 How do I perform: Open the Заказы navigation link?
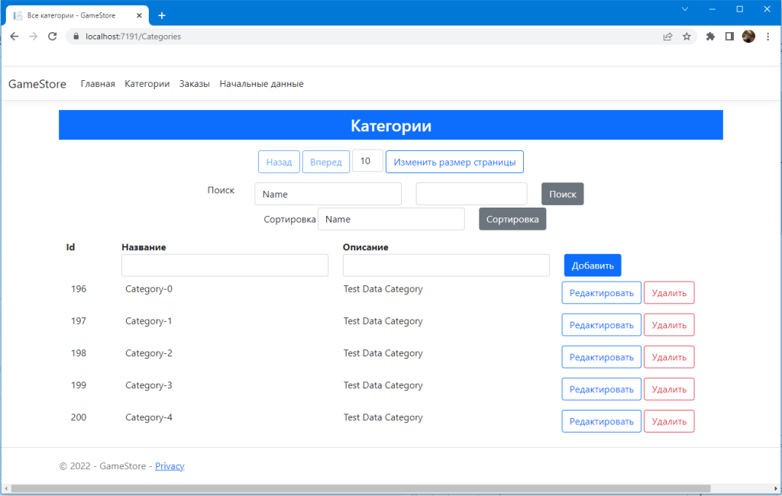click(194, 84)
